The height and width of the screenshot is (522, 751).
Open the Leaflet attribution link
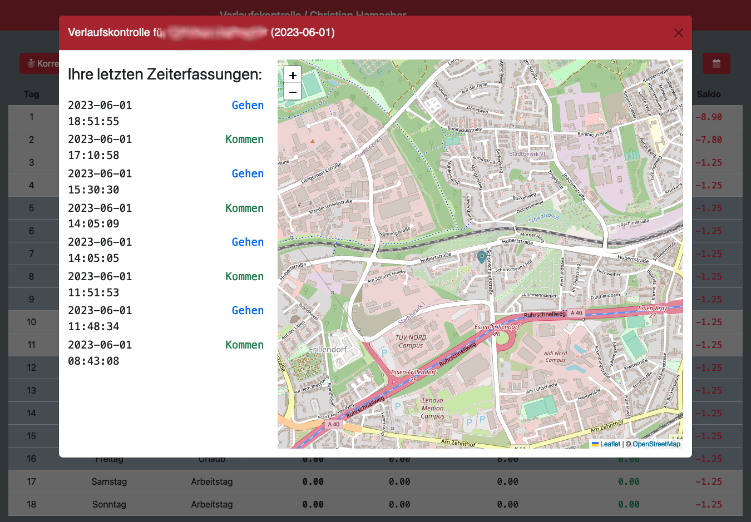[610, 444]
